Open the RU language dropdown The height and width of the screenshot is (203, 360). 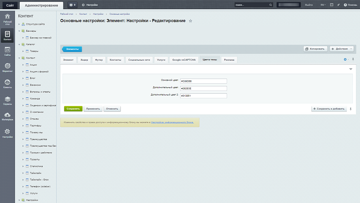[323, 5]
